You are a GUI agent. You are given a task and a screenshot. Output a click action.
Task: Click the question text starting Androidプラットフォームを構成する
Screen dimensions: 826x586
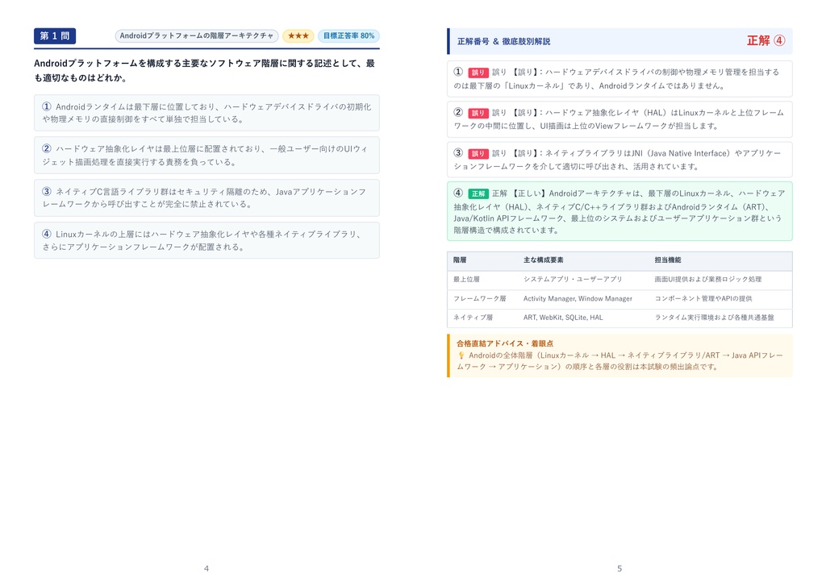(x=204, y=71)
